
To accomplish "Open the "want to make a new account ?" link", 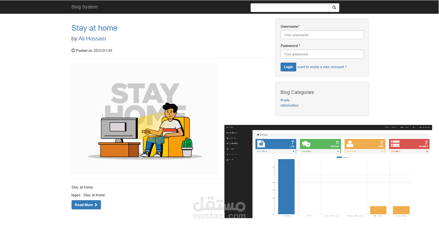I will 322,67.
